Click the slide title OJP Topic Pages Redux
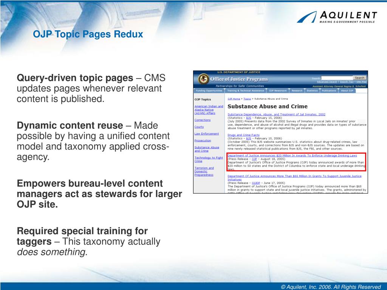Image resolution: width=387 pixels, height=290 pixels. [x=88, y=34]
